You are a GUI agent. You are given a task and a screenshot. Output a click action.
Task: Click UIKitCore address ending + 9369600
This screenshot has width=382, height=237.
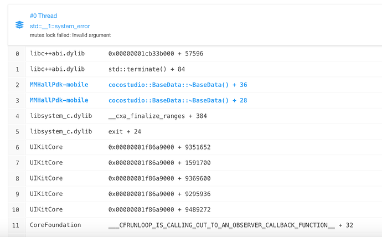pyautogui.click(x=159, y=178)
